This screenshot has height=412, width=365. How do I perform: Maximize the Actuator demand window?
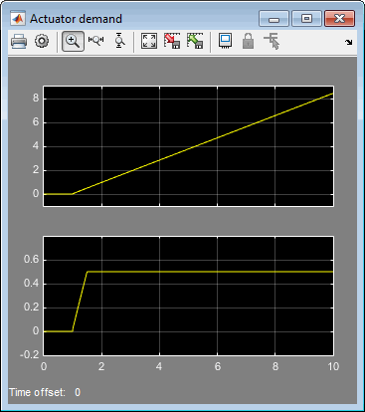pos(306,19)
